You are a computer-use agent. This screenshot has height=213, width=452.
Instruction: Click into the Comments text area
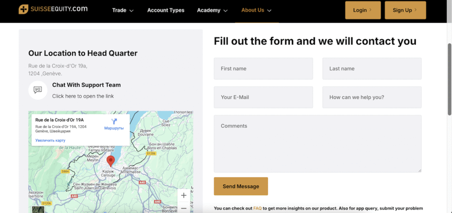(x=318, y=144)
